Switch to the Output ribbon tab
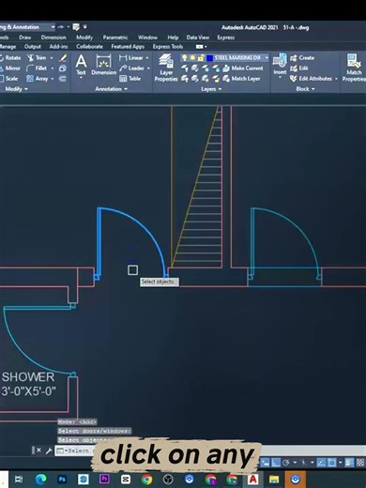The height and width of the screenshot is (488, 366). coord(33,47)
